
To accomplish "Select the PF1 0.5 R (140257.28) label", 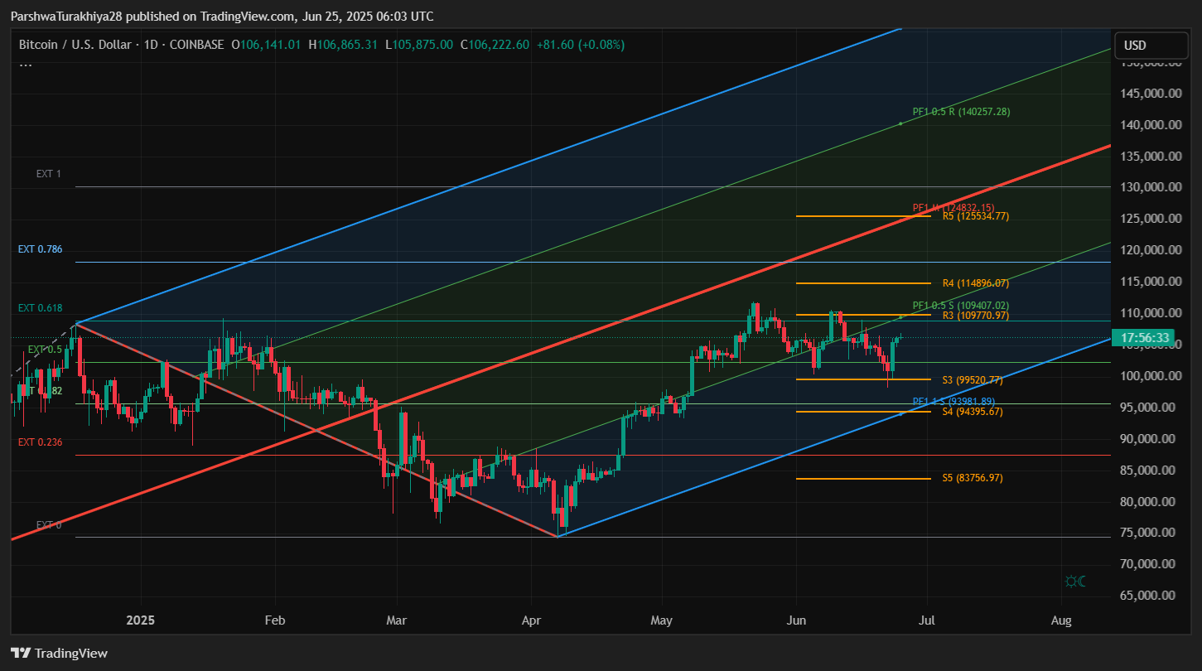I will point(961,112).
